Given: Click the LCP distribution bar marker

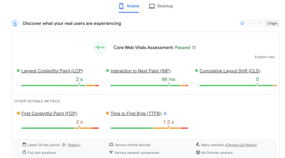Looking at the screenshot, I should [79, 84].
